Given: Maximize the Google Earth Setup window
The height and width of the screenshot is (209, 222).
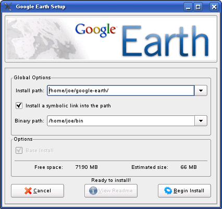Looking at the screenshot, I should point(198,7).
